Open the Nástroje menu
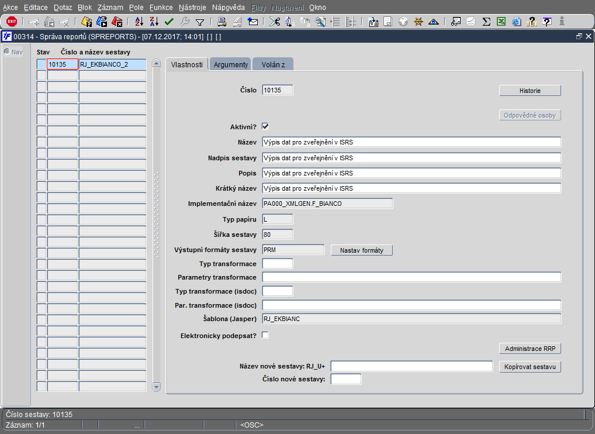 pos(192,7)
